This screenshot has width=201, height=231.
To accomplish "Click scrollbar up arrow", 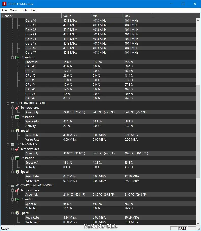I will 198,21.
